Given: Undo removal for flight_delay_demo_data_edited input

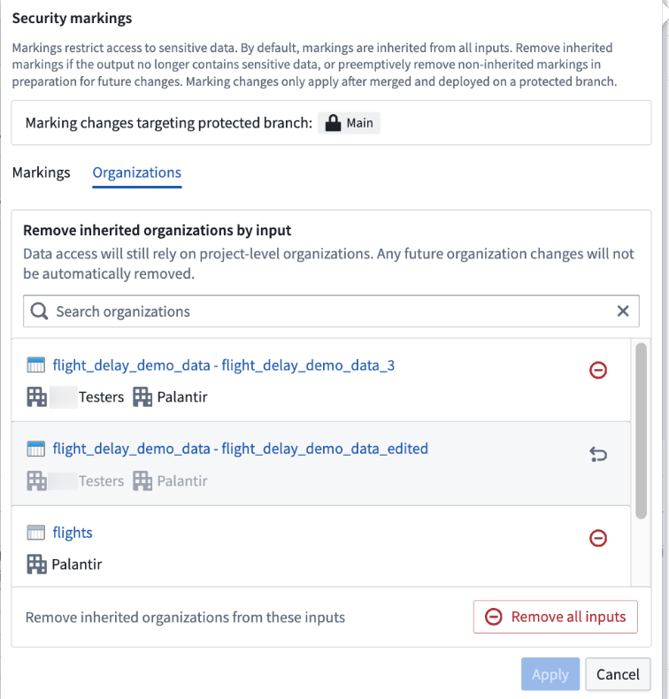Looking at the screenshot, I should (x=598, y=455).
